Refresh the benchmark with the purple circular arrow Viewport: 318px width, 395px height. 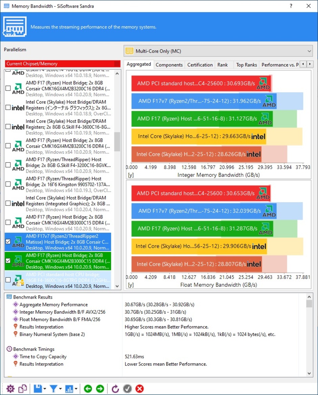(115, 389)
